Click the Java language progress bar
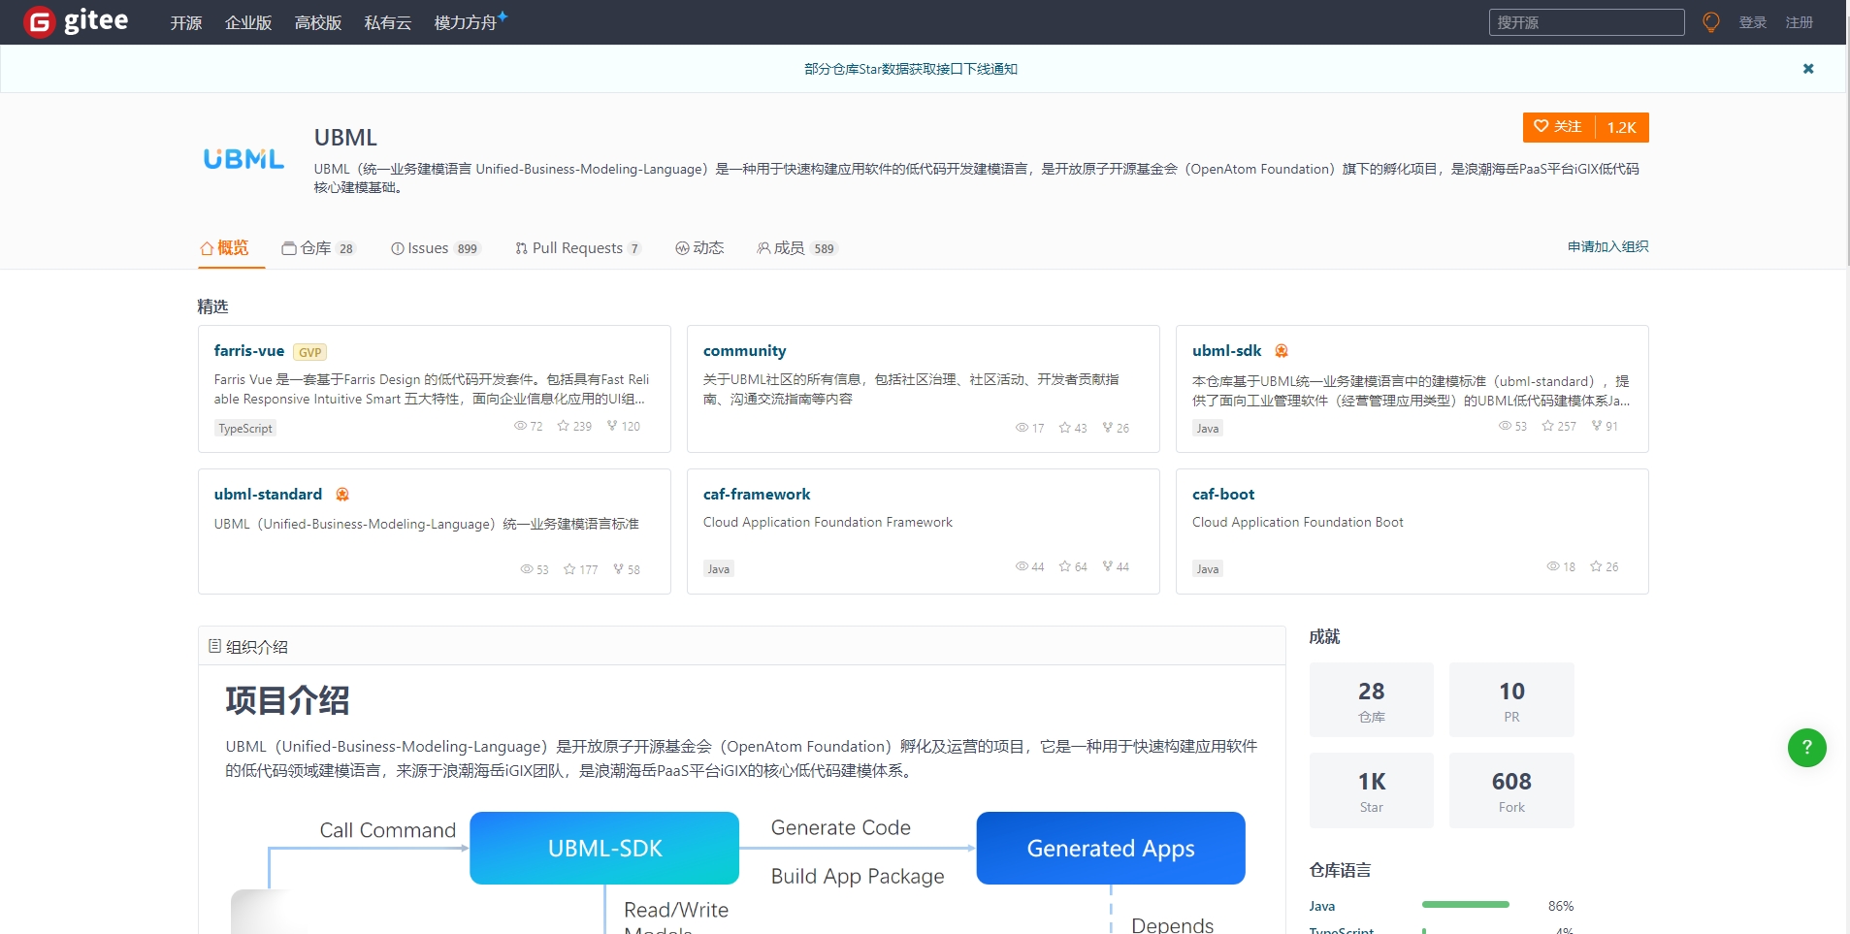Screen dimensions: 1850x934 [x=1465, y=905]
